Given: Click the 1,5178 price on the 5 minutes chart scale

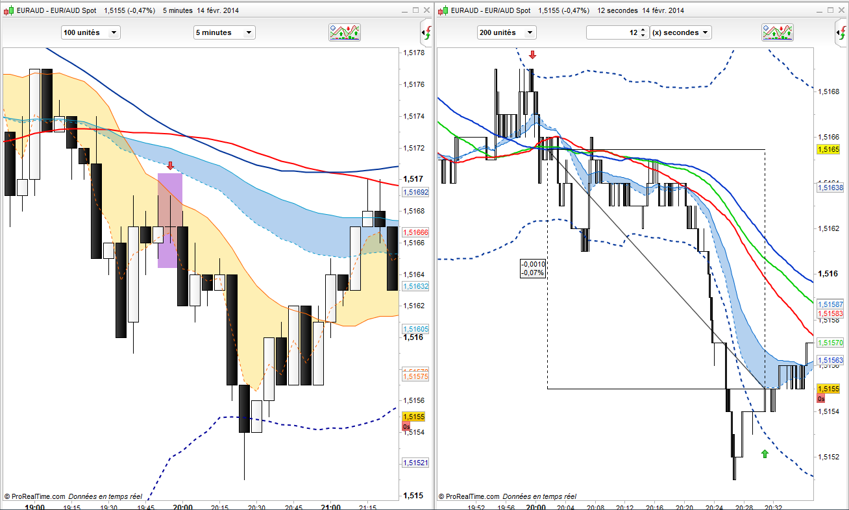Looking at the screenshot, I should point(414,53).
